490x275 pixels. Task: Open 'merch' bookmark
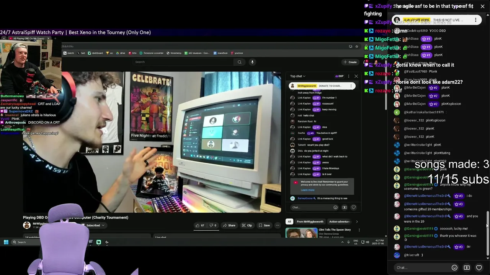coord(69,53)
